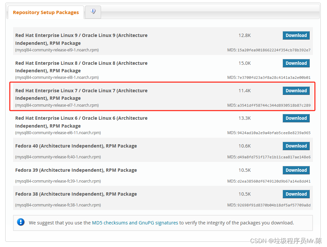Click the 11.4K file size value
Image resolution: width=327 pixels, height=247 pixels.
pos(245,91)
